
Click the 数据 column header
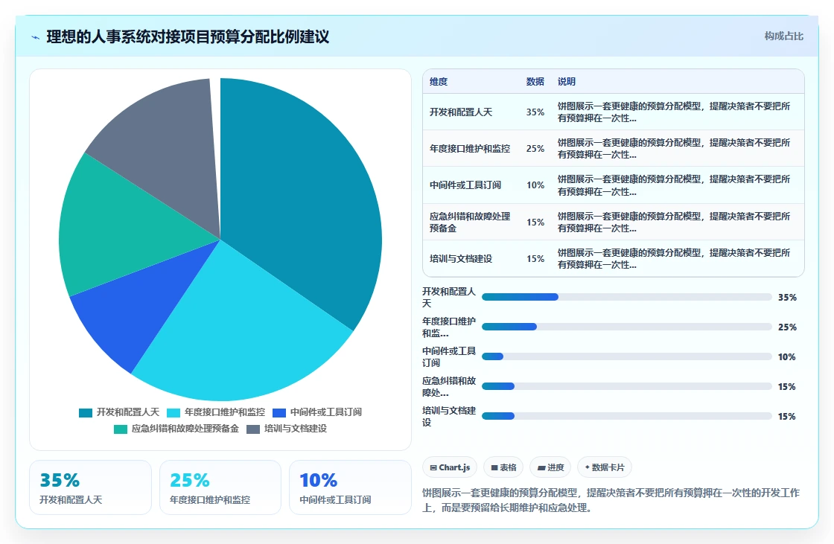click(535, 81)
